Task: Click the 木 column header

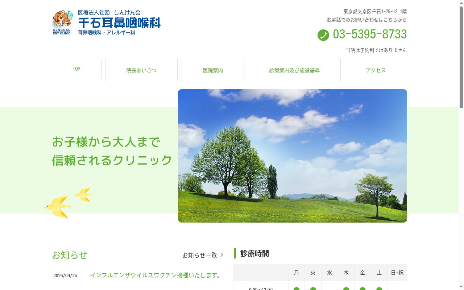Action: 346,273
